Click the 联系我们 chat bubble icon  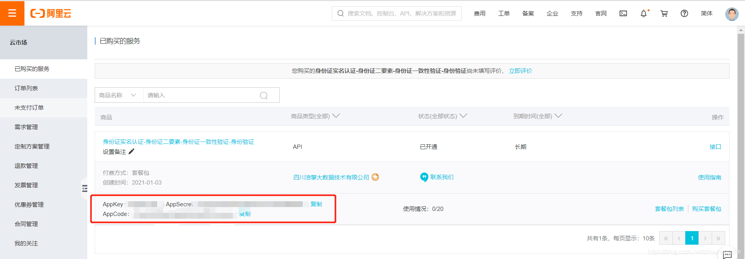tap(424, 177)
